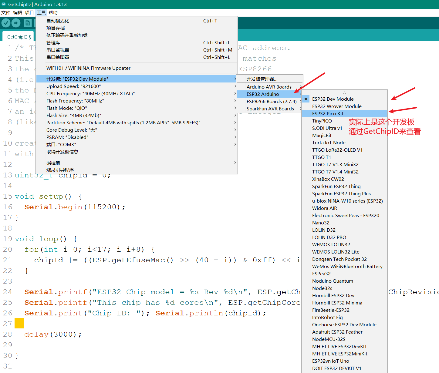Screen dimensions: 439x373
Task: Open the 工具 menu
Action: click(x=41, y=12)
